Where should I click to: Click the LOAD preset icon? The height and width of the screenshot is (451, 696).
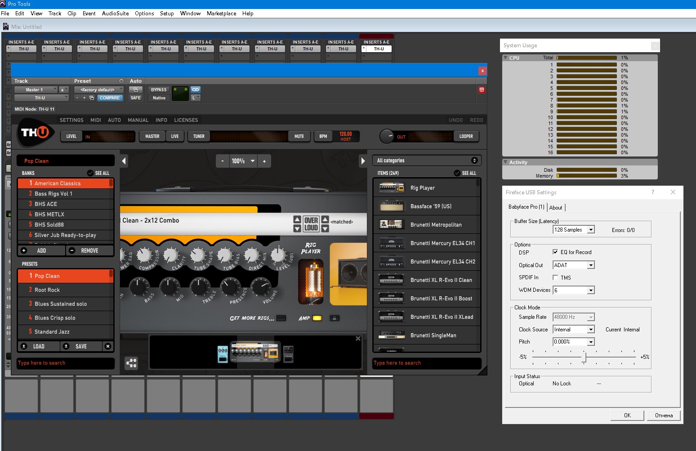24,346
